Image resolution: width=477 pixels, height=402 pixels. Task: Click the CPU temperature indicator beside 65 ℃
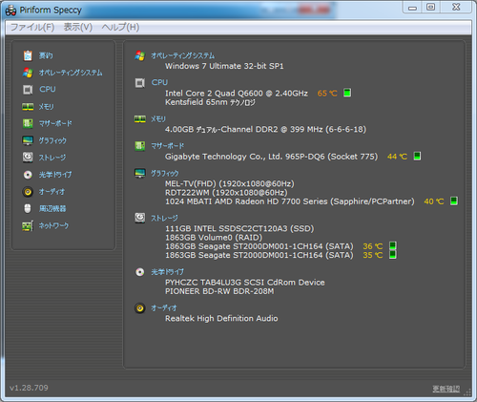point(347,93)
